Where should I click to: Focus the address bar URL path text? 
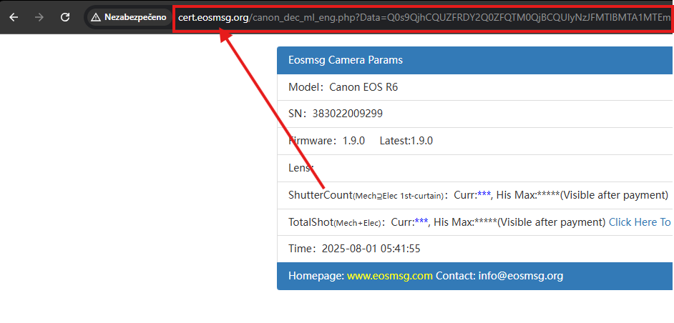pyautogui.click(x=458, y=17)
